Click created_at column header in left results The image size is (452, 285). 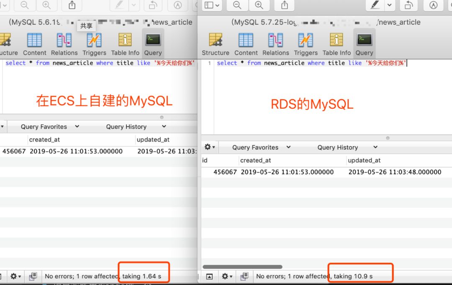(x=81, y=140)
